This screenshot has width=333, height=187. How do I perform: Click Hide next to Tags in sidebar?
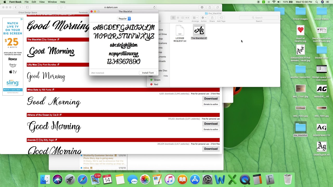pos(165,76)
